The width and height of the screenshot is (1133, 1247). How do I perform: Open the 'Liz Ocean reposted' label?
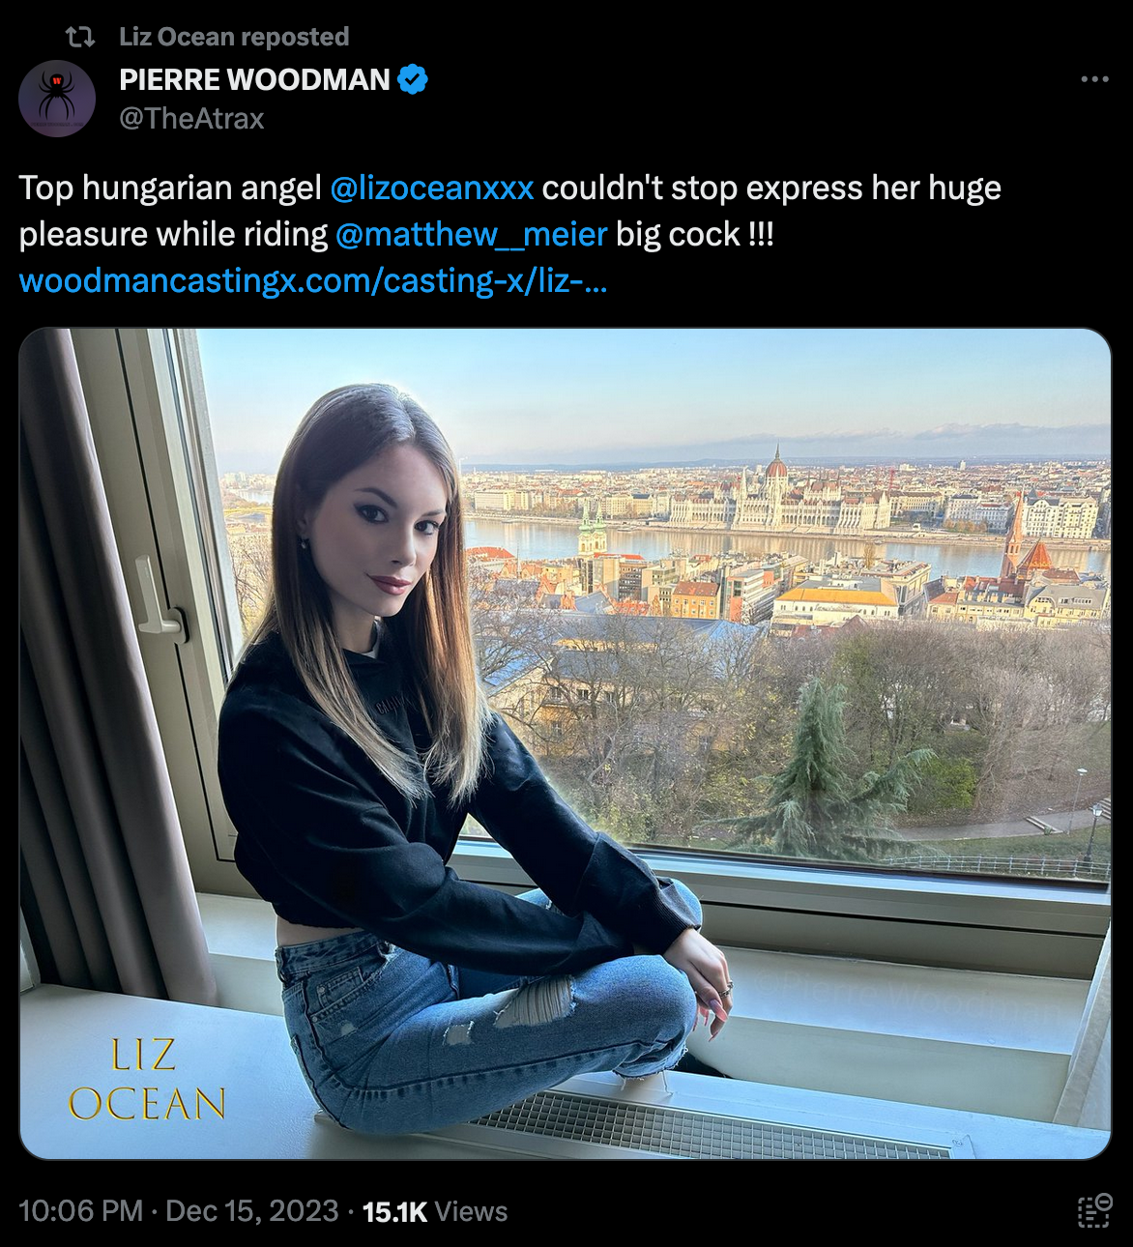click(234, 38)
